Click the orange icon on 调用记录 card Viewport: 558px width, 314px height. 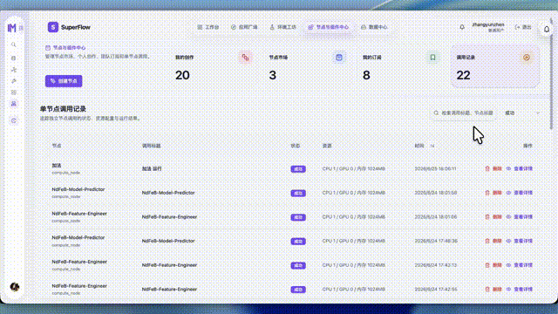point(527,58)
